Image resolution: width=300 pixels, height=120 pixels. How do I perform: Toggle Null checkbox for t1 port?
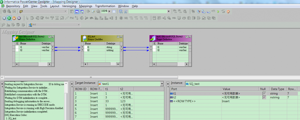coord(264,94)
